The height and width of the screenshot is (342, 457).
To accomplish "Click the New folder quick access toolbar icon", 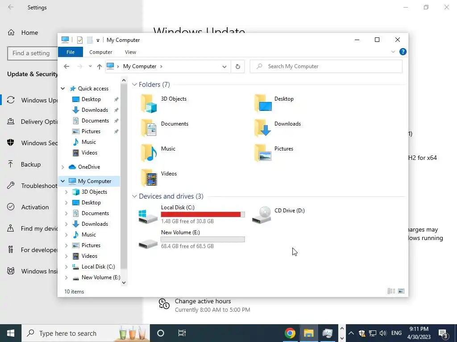I will [x=90, y=40].
